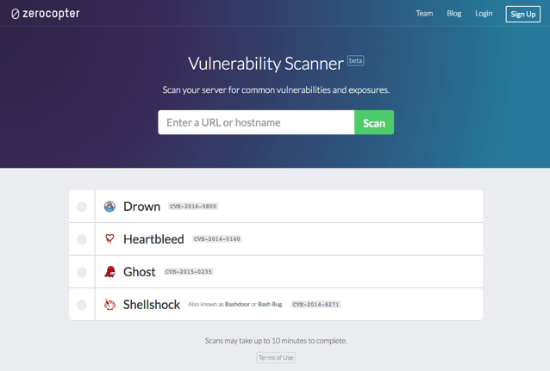550x371 pixels.
Task: Click the Sign Up button
Action: coord(522,14)
